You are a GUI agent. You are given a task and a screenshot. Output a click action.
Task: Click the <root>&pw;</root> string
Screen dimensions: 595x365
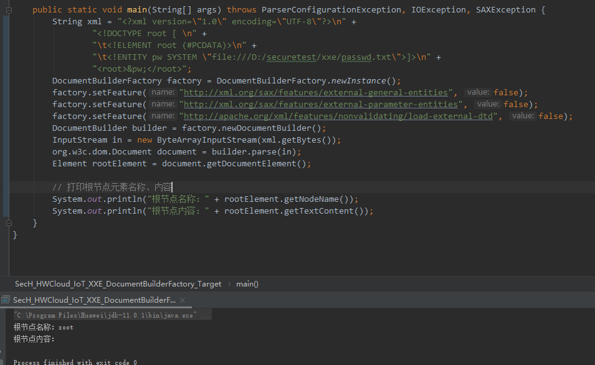(x=140, y=69)
